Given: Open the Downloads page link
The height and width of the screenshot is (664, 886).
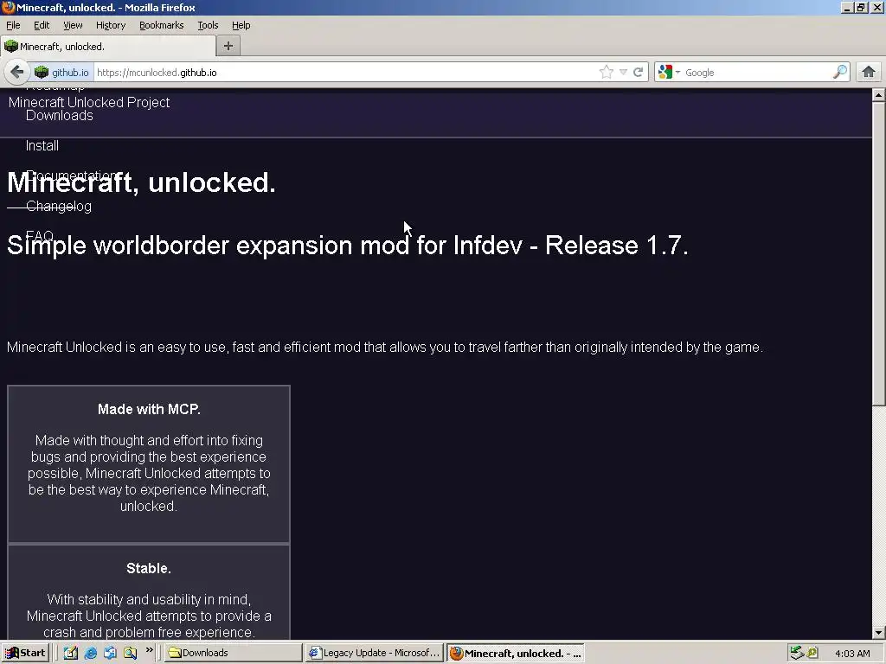Looking at the screenshot, I should tap(60, 116).
